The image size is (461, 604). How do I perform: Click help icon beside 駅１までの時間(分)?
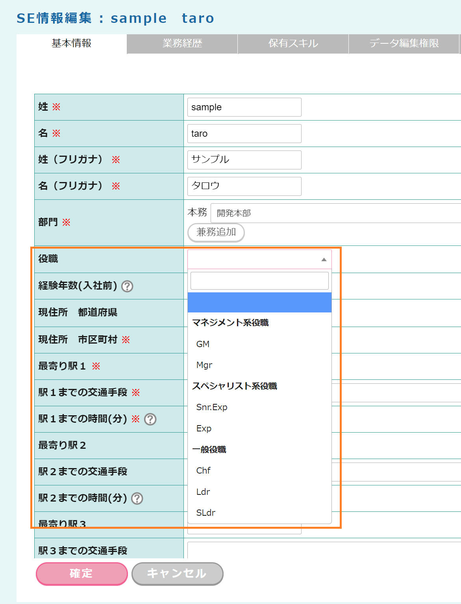(x=150, y=419)
